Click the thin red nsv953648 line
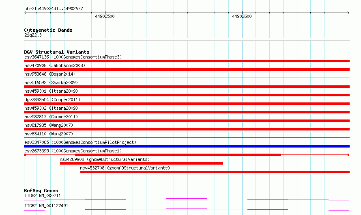This screenshot has height=215, width=361. pos(187,78)
